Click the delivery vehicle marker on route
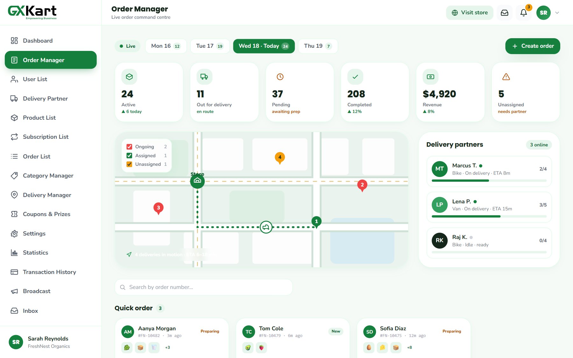This screenshot has width=573, height=358. tap(266, 227)
